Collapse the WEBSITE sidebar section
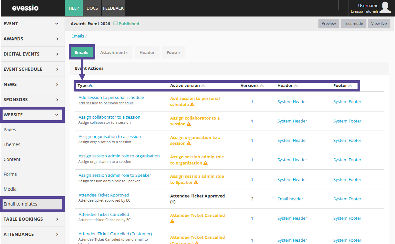 click(x=32, y=115)
